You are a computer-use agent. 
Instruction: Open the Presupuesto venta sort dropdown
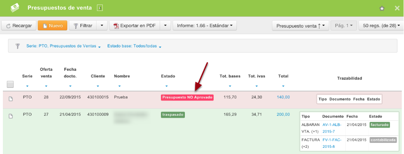coord(300,26)
